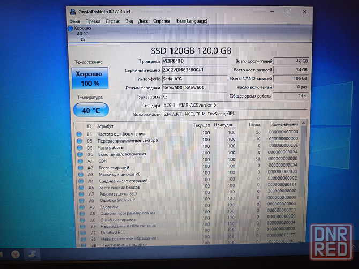Select the Среднее число стираний attribute text
Image resolution: width=359 pixels, height=269 pixels.
coord(123,181)
